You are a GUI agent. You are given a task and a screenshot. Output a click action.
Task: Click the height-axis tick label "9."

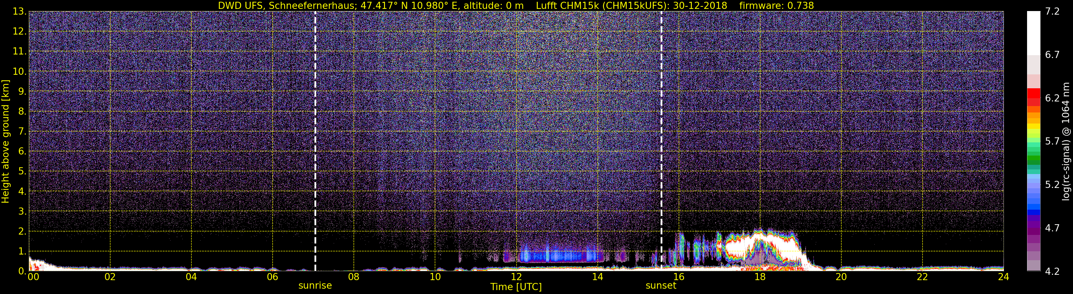(x=22, y=91)
